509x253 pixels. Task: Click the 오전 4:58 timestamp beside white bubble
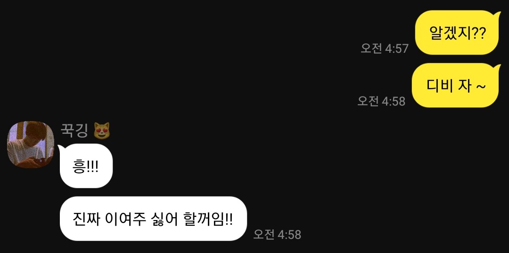(277, 234)
